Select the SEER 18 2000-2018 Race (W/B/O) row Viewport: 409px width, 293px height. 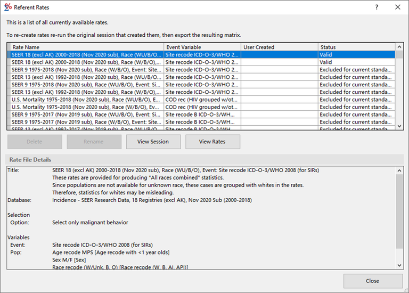[x=85, y=62]
